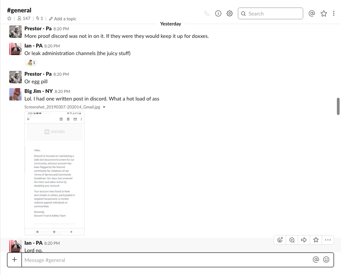
Task: Open more options kebab menu in header
Action: (334, 14)
